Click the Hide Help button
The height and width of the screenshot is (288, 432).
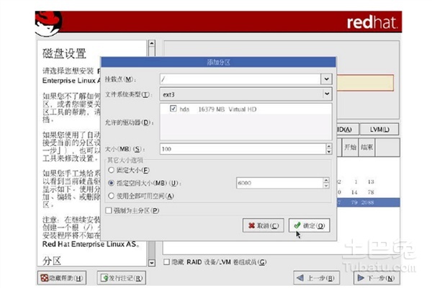[x=61, y=278]
